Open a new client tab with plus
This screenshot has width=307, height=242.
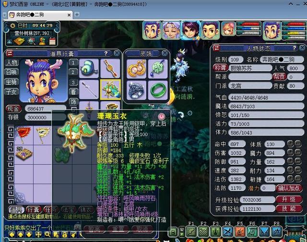[x=77, y=14]
